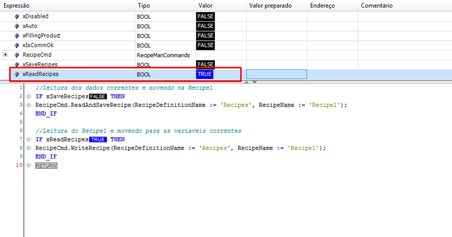
Task: Toggle the TRUE value of xReadRecipes
Action: point(205,74)
